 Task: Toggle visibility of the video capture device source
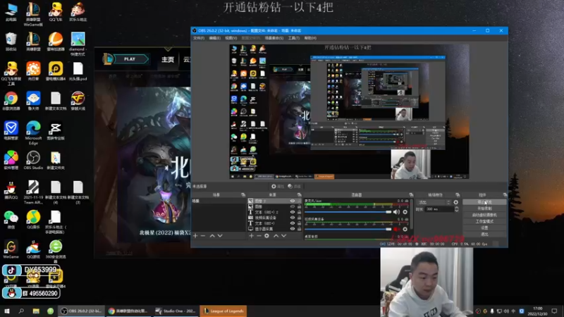point(293,218)
